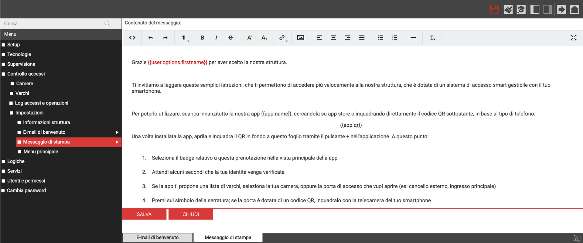Clear text formatting
This screenshot has height=243, width=583.
coord(432,38)
